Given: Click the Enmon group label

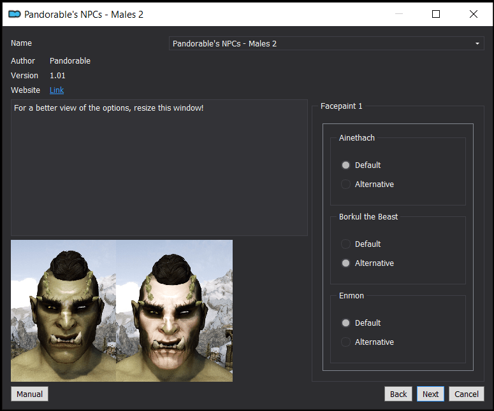Looking at the screenshot, I should point(351,296).
